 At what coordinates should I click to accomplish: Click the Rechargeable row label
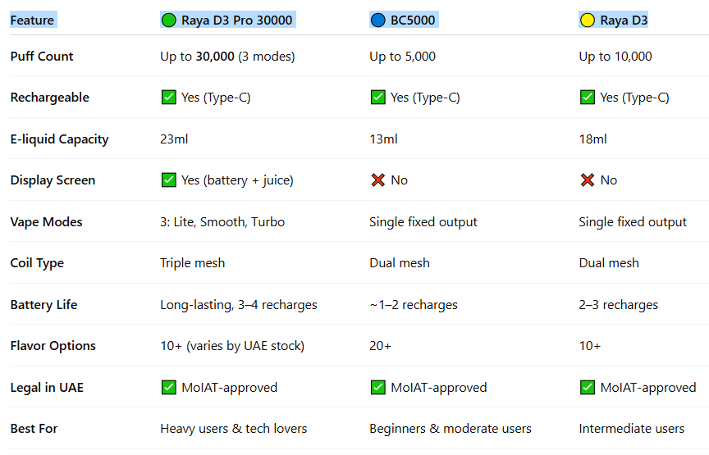click(50, 98)
